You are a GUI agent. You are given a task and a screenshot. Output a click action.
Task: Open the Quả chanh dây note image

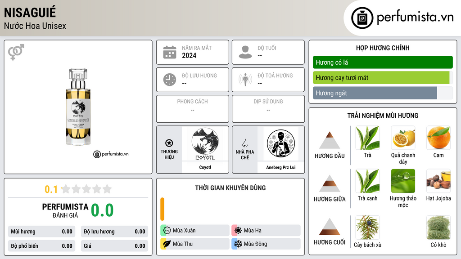tap(403, 138)
